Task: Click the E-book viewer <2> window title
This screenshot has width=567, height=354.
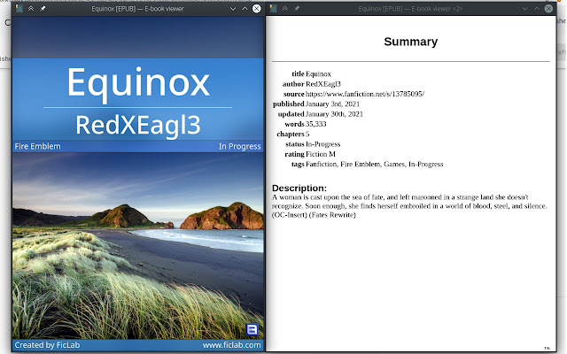Action: click(410, 9)
